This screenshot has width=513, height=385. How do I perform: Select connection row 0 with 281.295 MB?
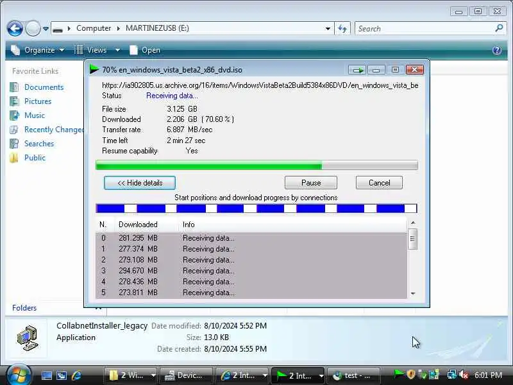point(251,238)
